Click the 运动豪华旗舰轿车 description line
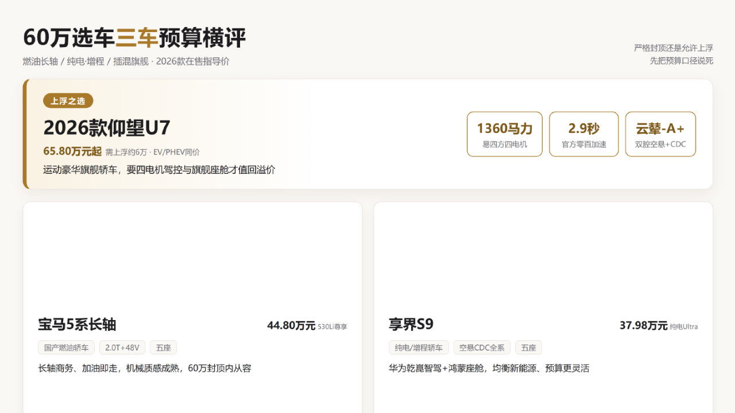 pos(159,170)
